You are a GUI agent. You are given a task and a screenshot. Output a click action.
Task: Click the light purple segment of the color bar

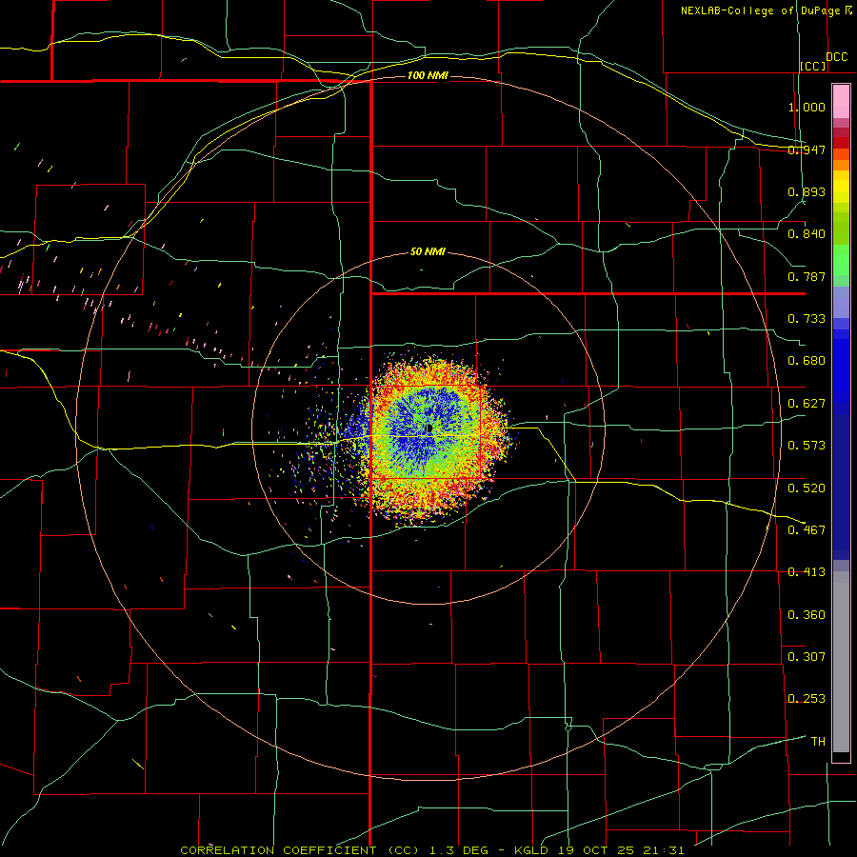point(841,302)
